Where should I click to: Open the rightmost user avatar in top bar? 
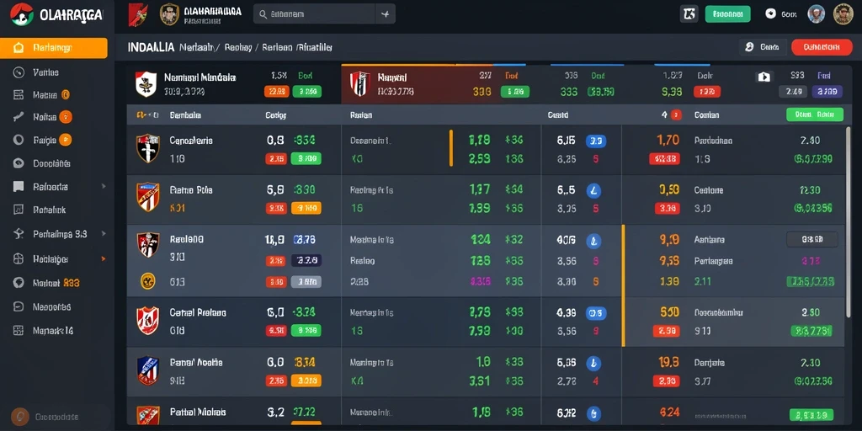click(x=843, y=14)
